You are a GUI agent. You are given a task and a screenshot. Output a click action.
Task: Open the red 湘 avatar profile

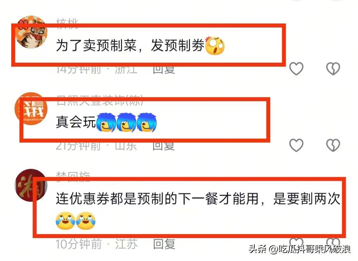31,185
